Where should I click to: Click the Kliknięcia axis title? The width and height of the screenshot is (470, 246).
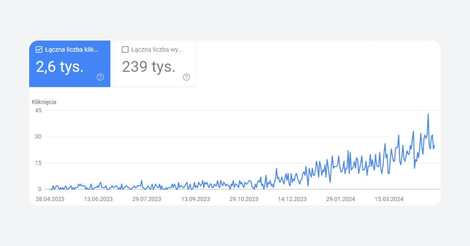44,102
